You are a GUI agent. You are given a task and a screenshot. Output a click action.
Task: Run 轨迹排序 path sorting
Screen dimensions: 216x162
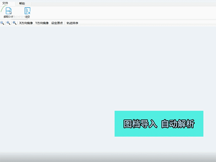click(x=72, y=23)
